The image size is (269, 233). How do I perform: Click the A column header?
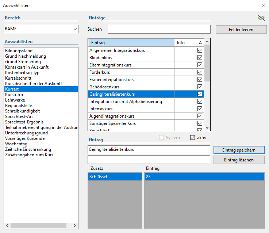tap(200, 43)
